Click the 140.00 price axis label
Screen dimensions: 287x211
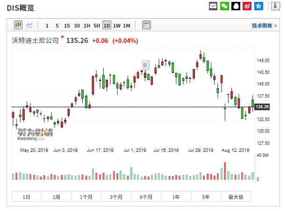click(x=263, y=84)
